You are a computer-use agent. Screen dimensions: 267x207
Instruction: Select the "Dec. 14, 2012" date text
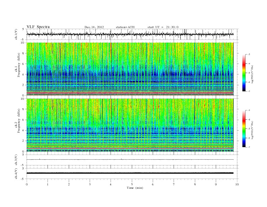(94, 27)
